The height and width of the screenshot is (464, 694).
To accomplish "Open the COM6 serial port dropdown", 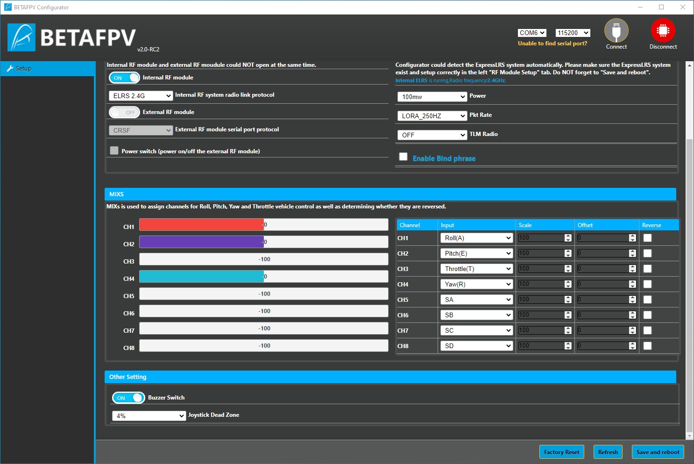I will (x=532, y=33).
